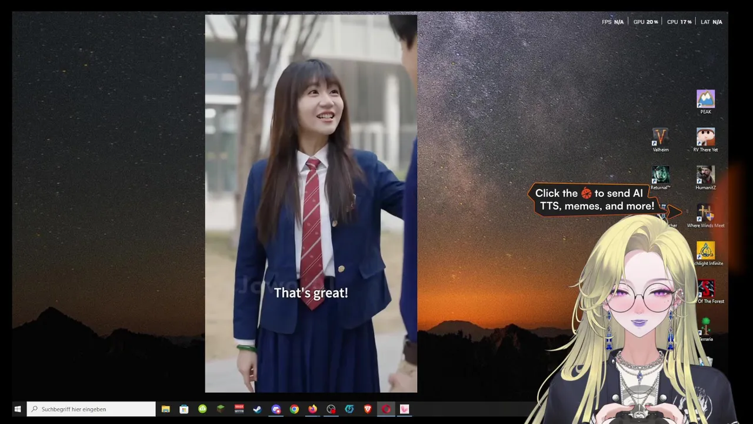This screenshot has height=424, width=753.
Task: Click the GPU 20% overlay readout
Action: pos(645,22)
